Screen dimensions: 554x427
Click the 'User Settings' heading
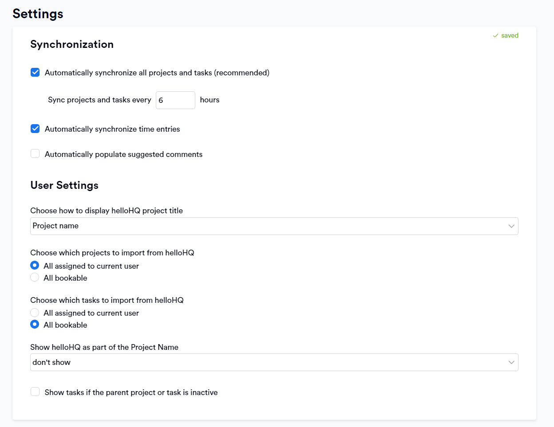64,185
